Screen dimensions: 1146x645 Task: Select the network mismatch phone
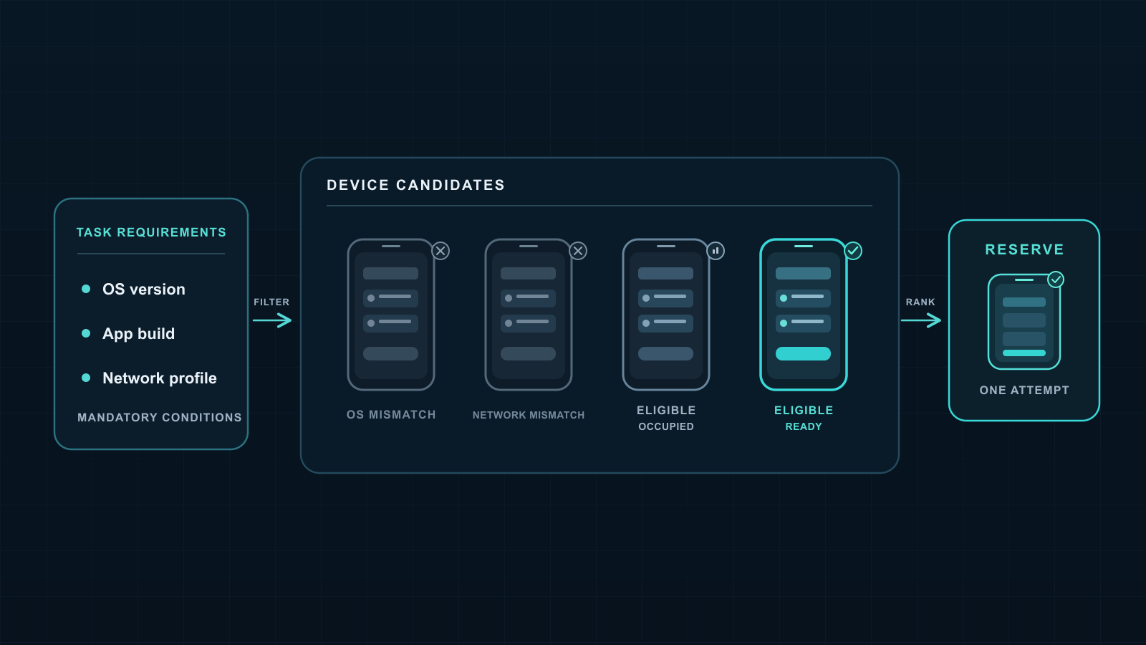click(x=529, y=315)
